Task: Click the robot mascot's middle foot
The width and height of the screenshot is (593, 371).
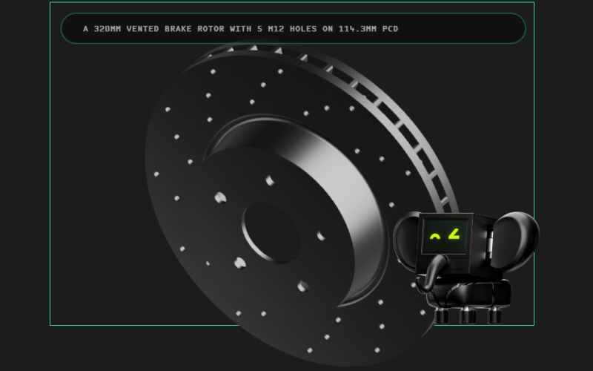Action: [x=468, y=315]
